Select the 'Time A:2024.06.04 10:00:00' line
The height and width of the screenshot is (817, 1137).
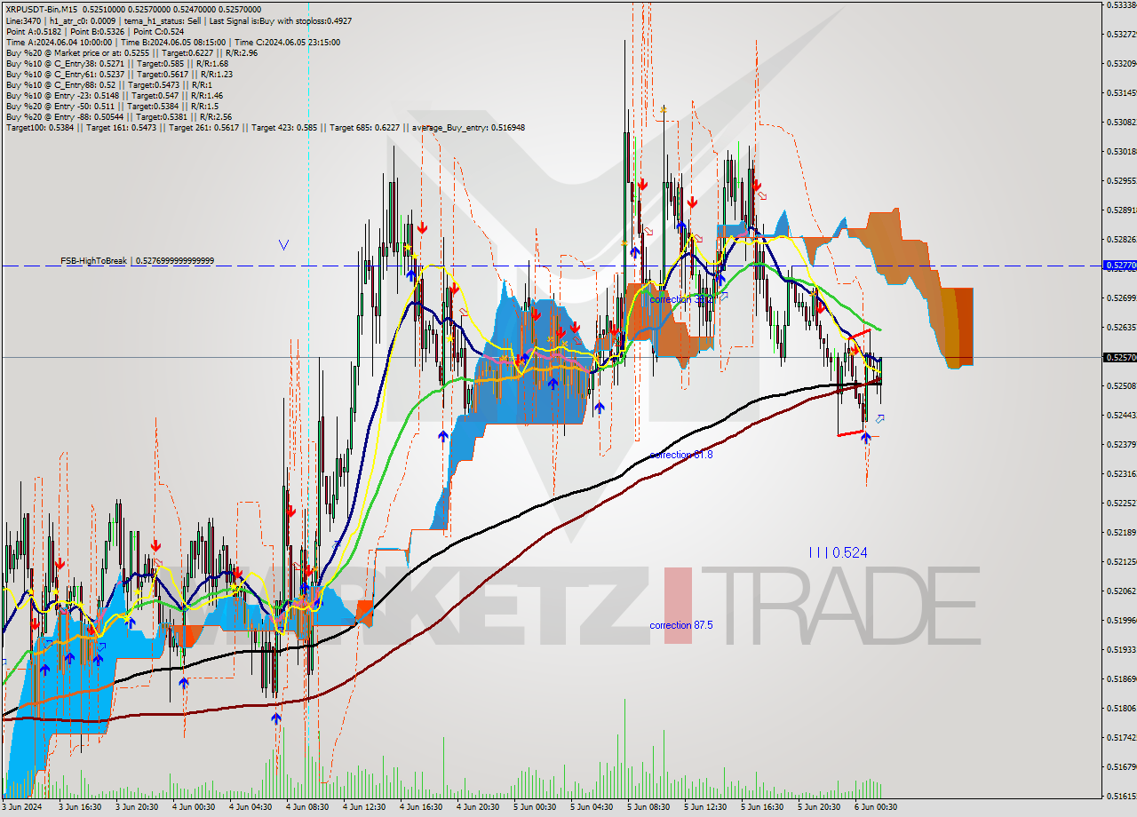pyautogui.click(x=172, y=42)
